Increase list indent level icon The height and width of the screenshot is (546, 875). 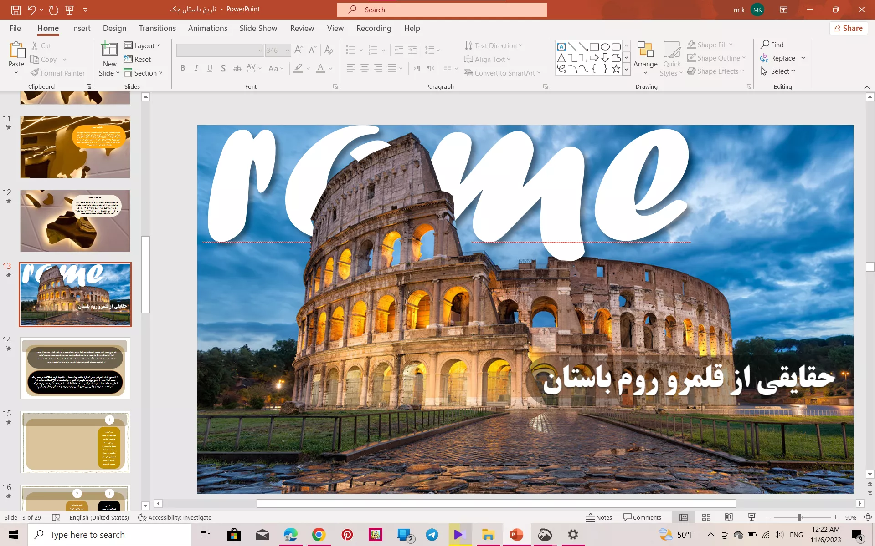click(412, 50)
